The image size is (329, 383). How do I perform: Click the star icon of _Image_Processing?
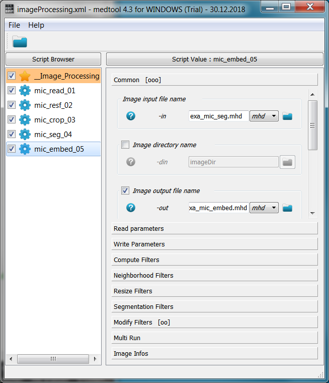point(25,76)
